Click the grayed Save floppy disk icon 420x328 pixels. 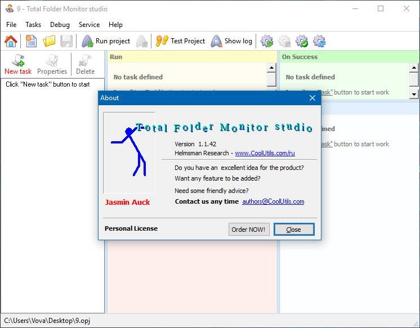point(66,41)
